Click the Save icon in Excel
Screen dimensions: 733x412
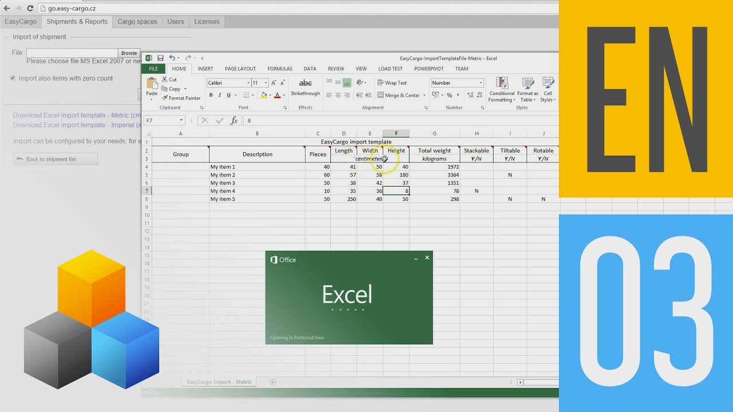point(160,58)
